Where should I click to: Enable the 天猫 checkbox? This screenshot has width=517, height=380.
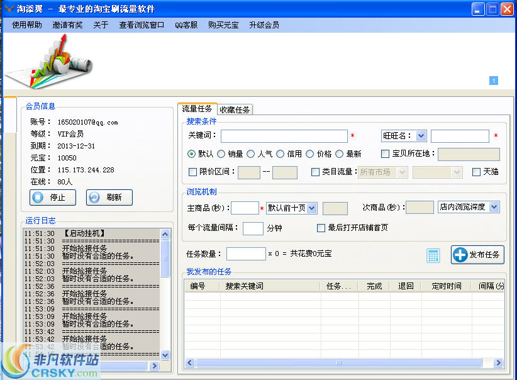tap(477, 172)
